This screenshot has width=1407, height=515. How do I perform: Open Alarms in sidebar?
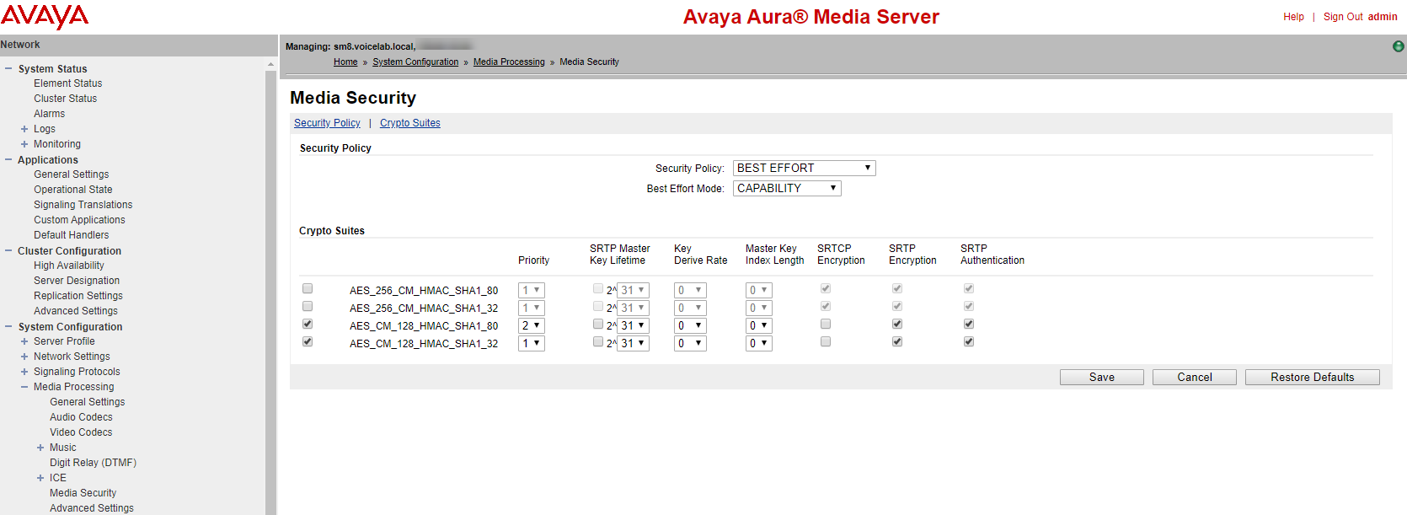(x=49, y=114)
